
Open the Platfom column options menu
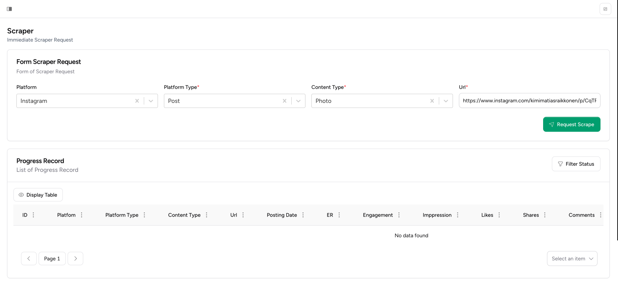[82, 215]
